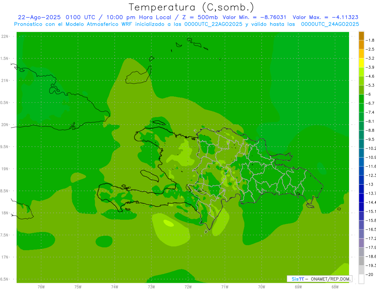Click the "-15.1" legend value

(x=371, y=212)
